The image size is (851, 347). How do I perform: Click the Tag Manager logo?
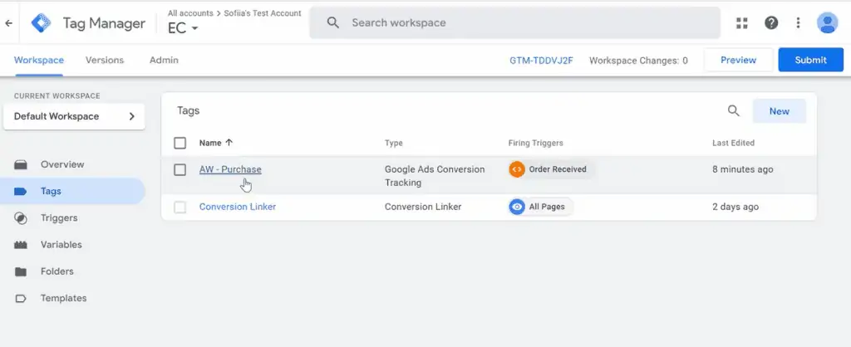(41, 22)
